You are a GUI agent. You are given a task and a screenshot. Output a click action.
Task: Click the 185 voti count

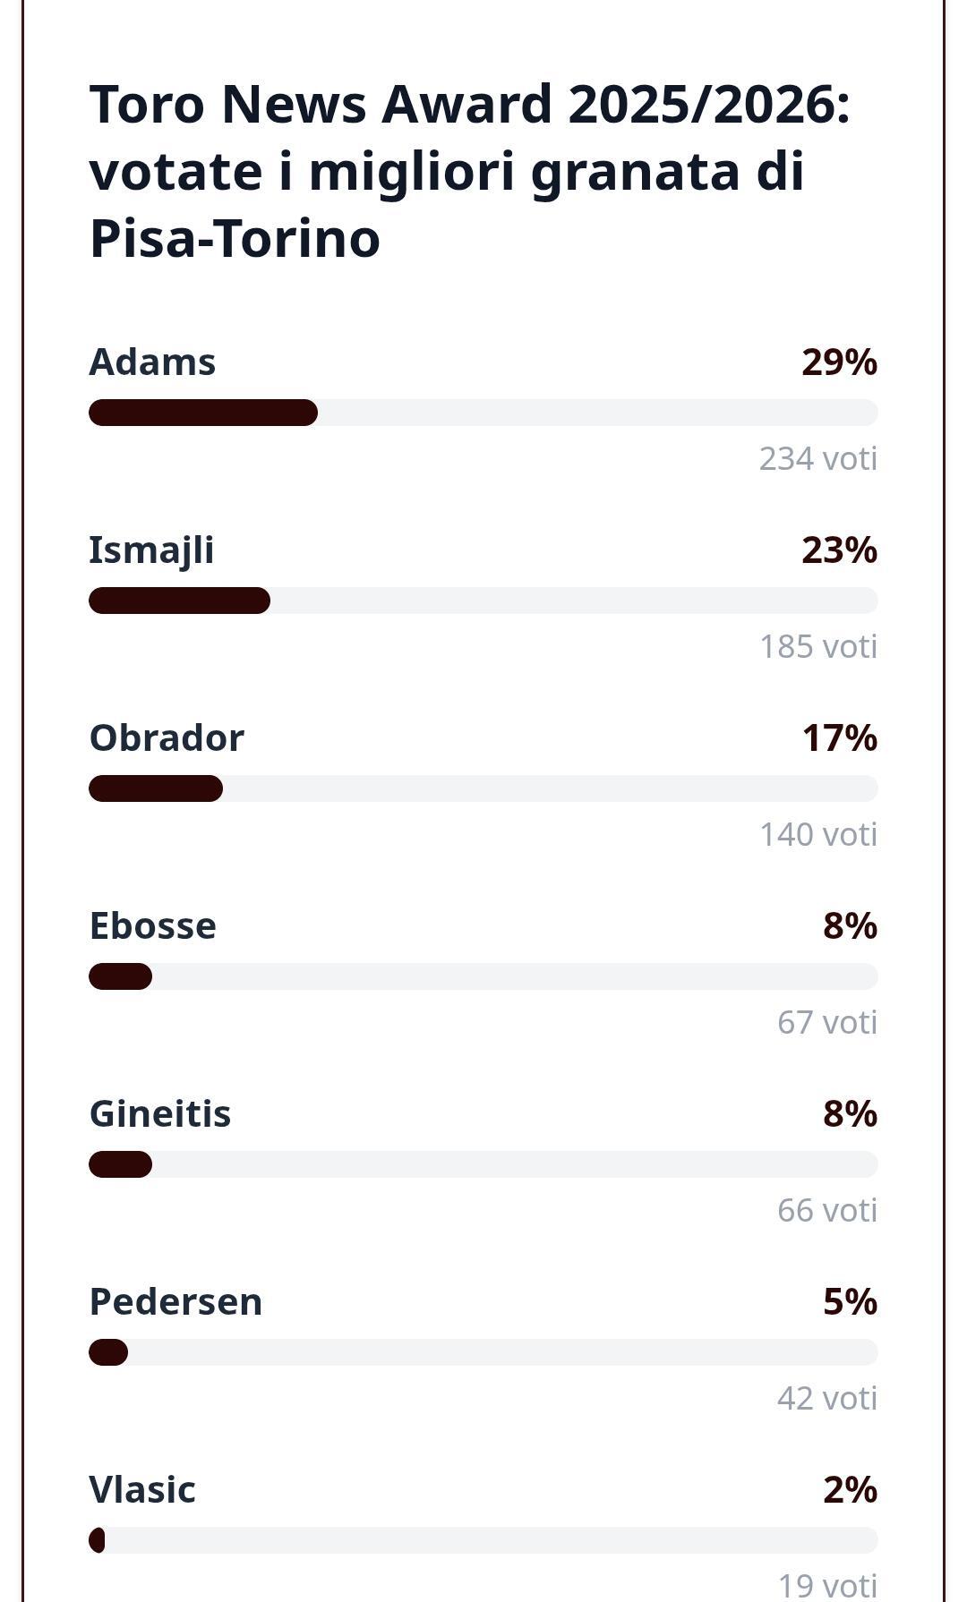(817, 646)
